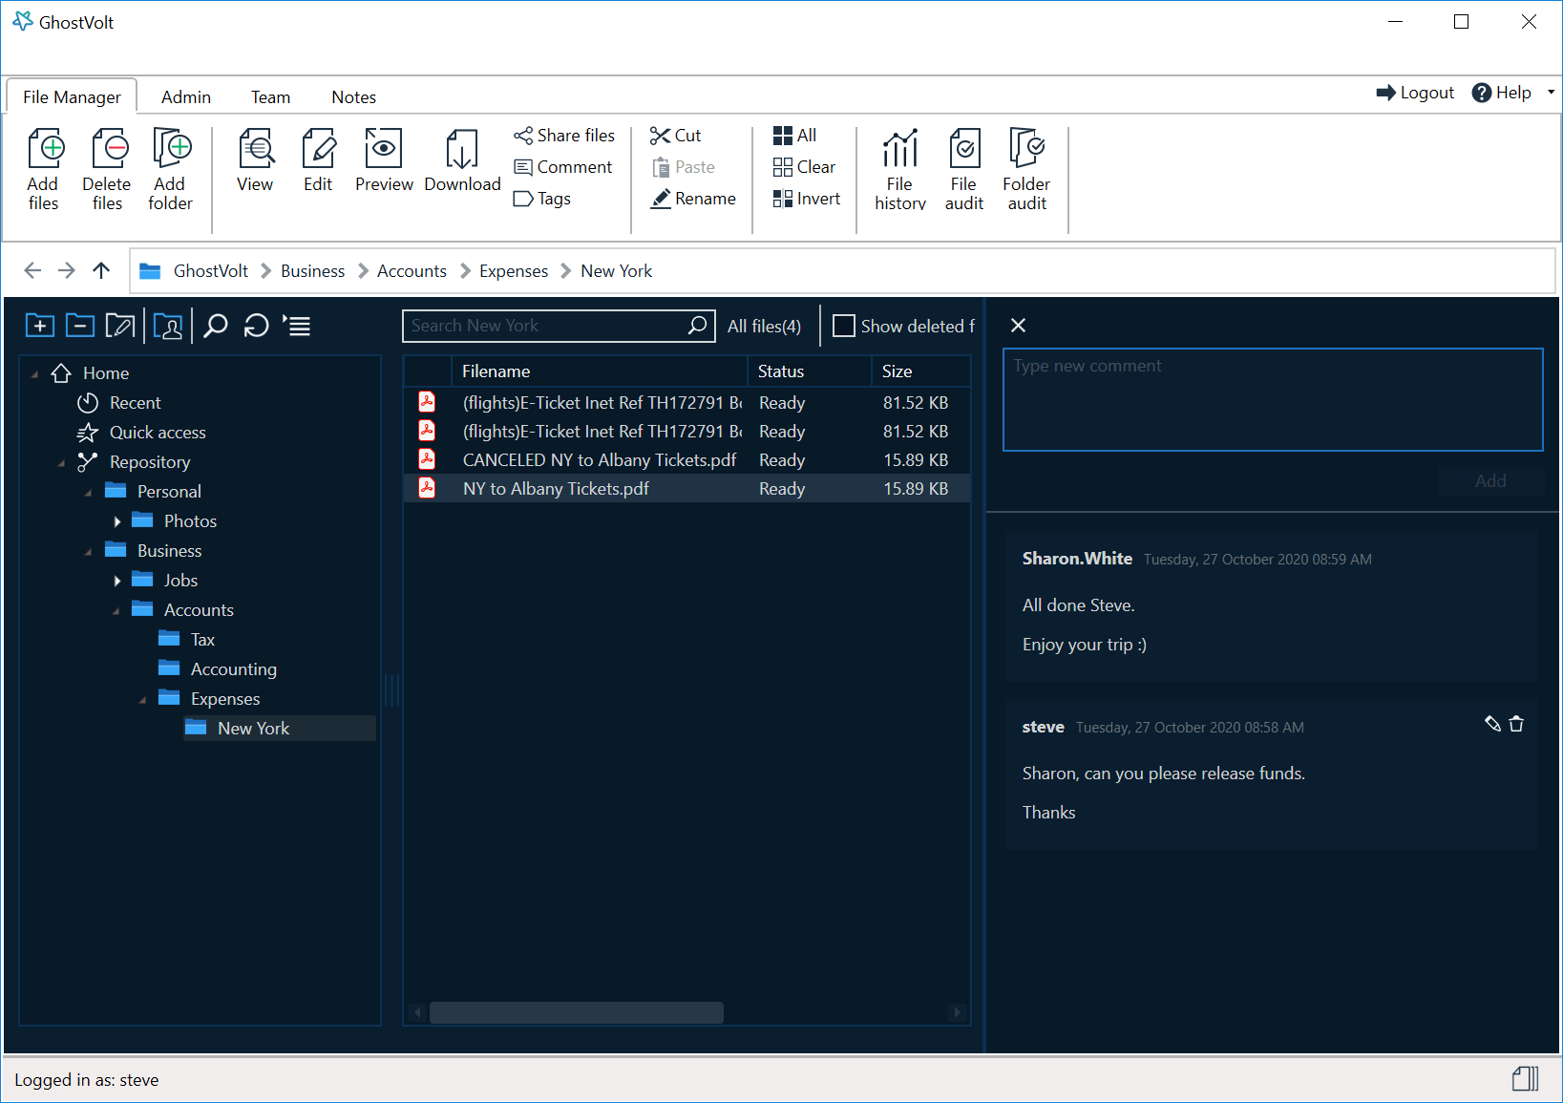Collapse the Repository tree node

[x=61, y=463]
